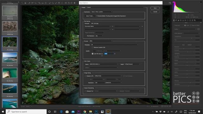203x114 pixels.
Task: Rotate image counterclockwise icon
Action: 69,3
